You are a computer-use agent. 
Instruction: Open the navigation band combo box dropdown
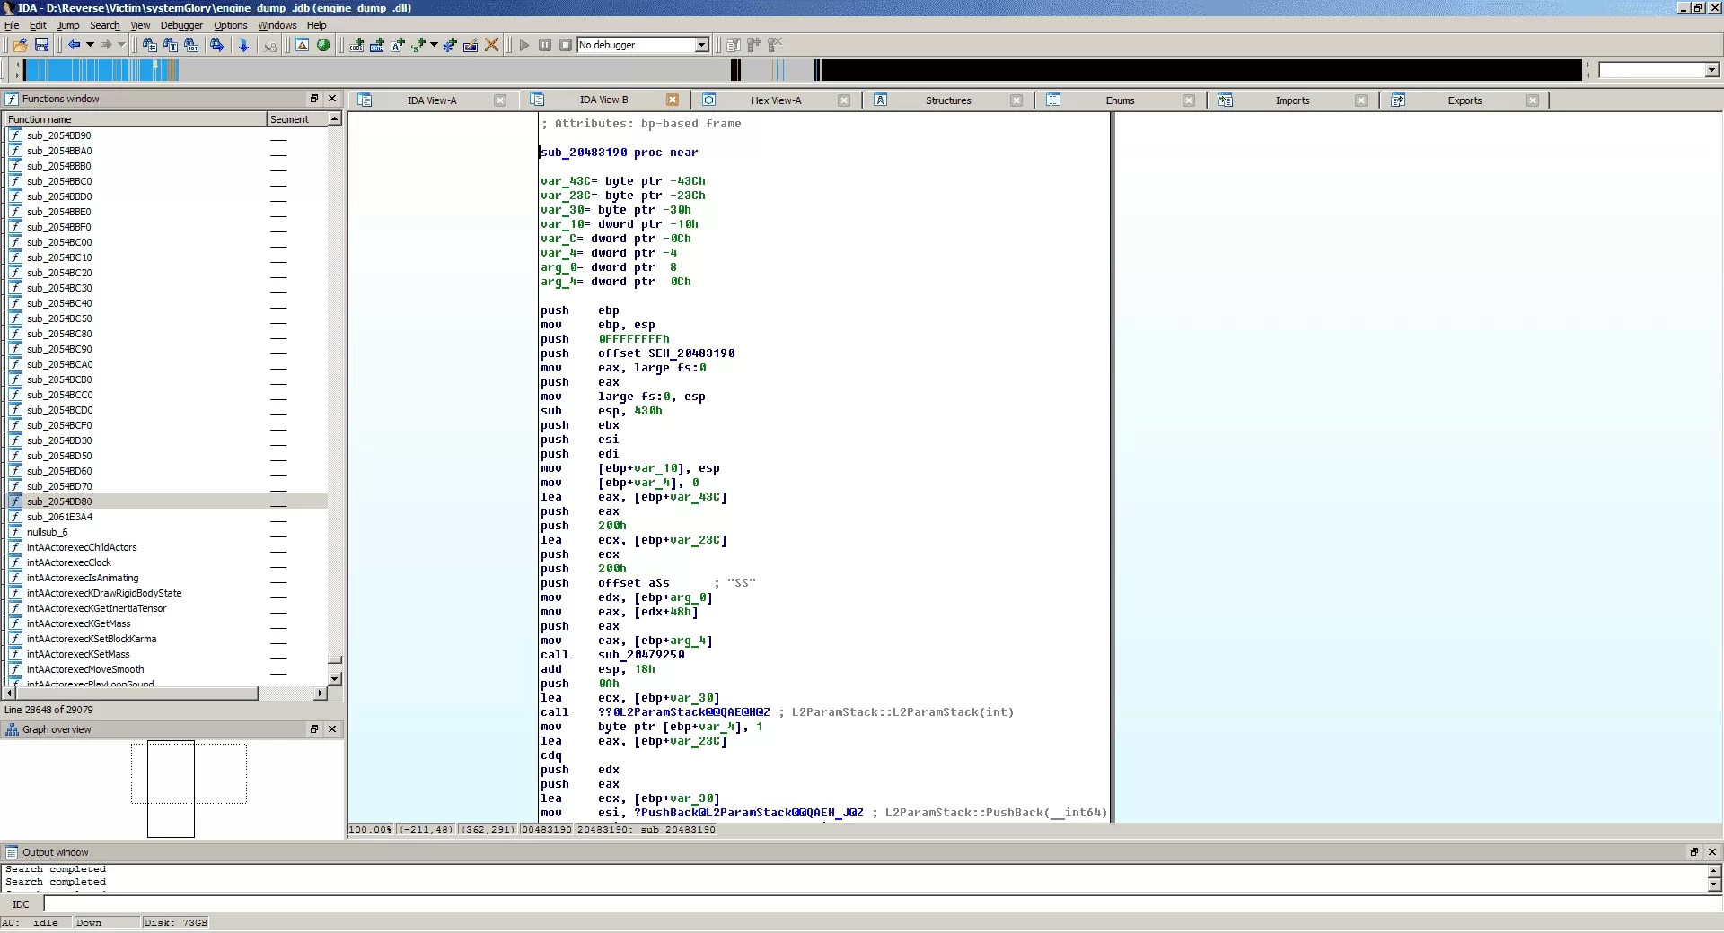(1711, 70)
